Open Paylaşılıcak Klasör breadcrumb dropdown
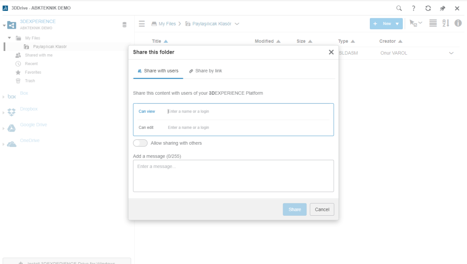467x264 pixels. pyautogui.click(x=237, y=24)
